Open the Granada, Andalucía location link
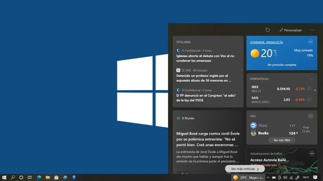This screenshot has height=181, width=323. 266,42
